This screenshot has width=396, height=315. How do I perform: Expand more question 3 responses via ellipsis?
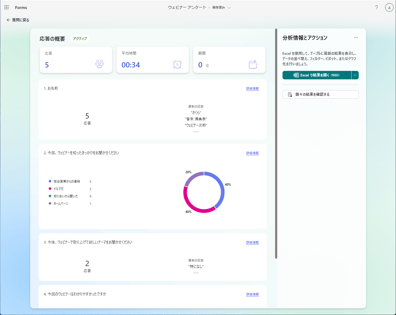pos(196,273)
